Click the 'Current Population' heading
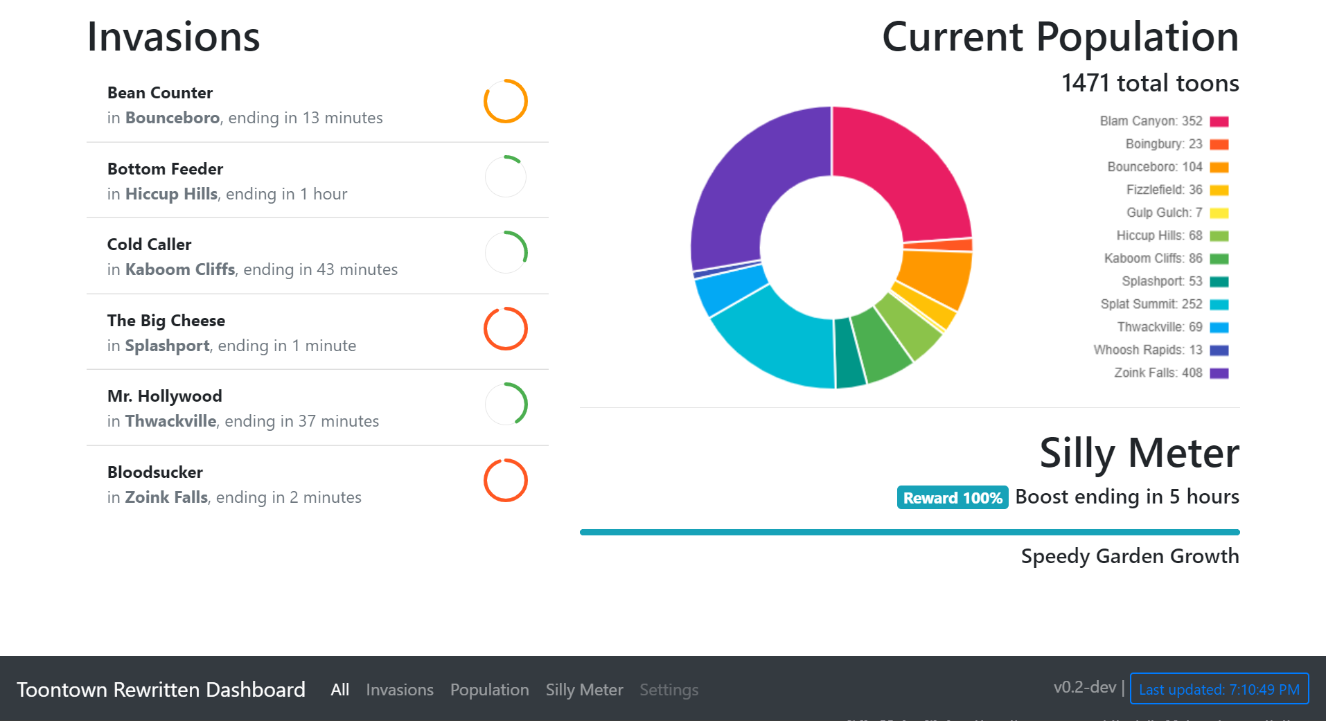Viewport: 1326px width, 721px height. (1061, 37)
